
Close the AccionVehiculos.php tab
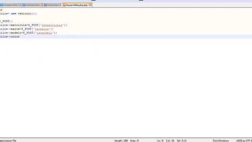tap(90, 5)
